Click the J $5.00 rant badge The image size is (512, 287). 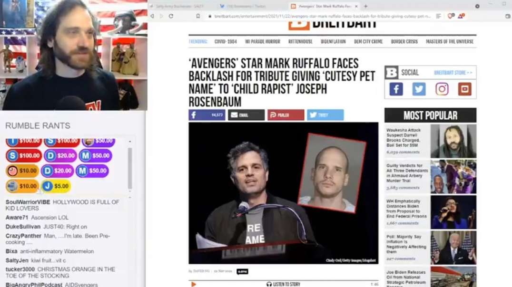tap(57, 186)
